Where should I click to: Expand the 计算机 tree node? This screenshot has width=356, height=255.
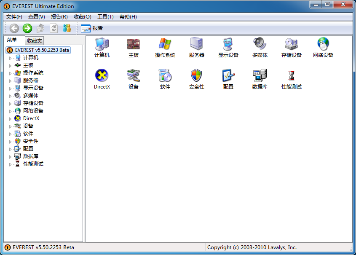11,58
